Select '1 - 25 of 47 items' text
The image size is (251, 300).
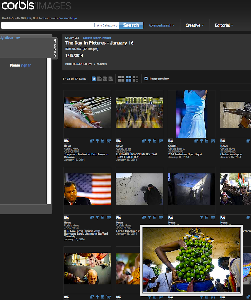tap(74, 79)
